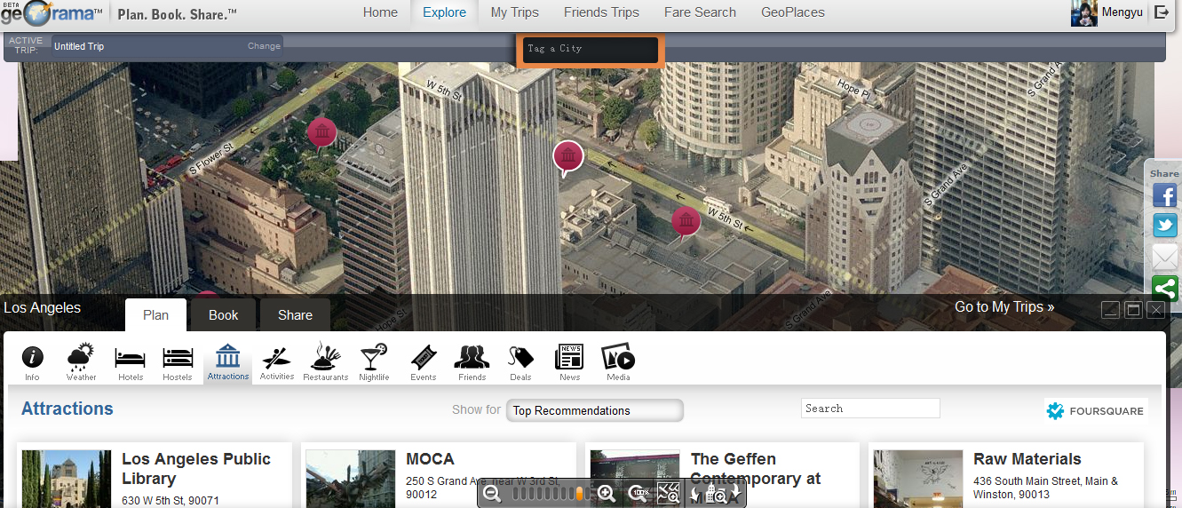The width and height of the screenshot is (1182, 508).
Task: Click the Raw Materials attraction title
Action: [x=1027, y=459]
